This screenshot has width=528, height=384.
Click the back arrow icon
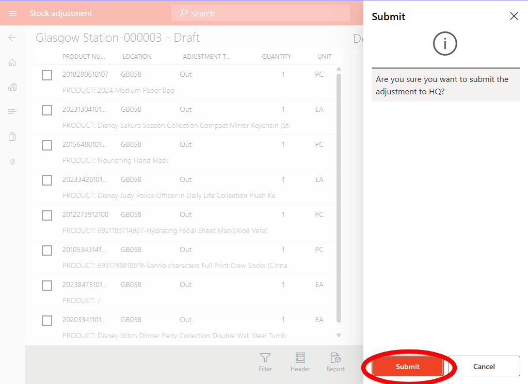pyautogui.click(x=12, y=38)
